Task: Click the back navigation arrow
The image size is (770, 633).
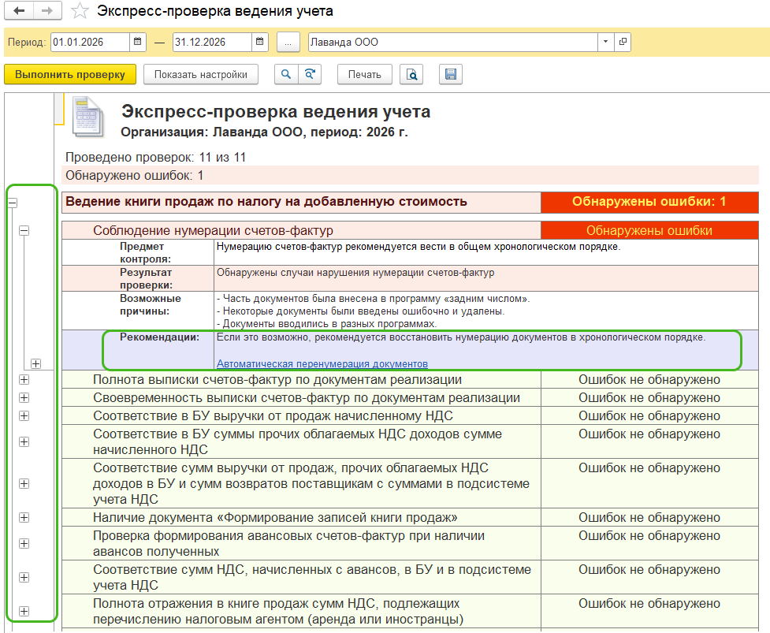Action: click(x=19, y=11)
